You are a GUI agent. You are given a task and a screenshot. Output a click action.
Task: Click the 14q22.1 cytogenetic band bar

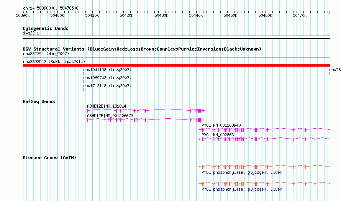pyautogui.click(x=176, y=37)
